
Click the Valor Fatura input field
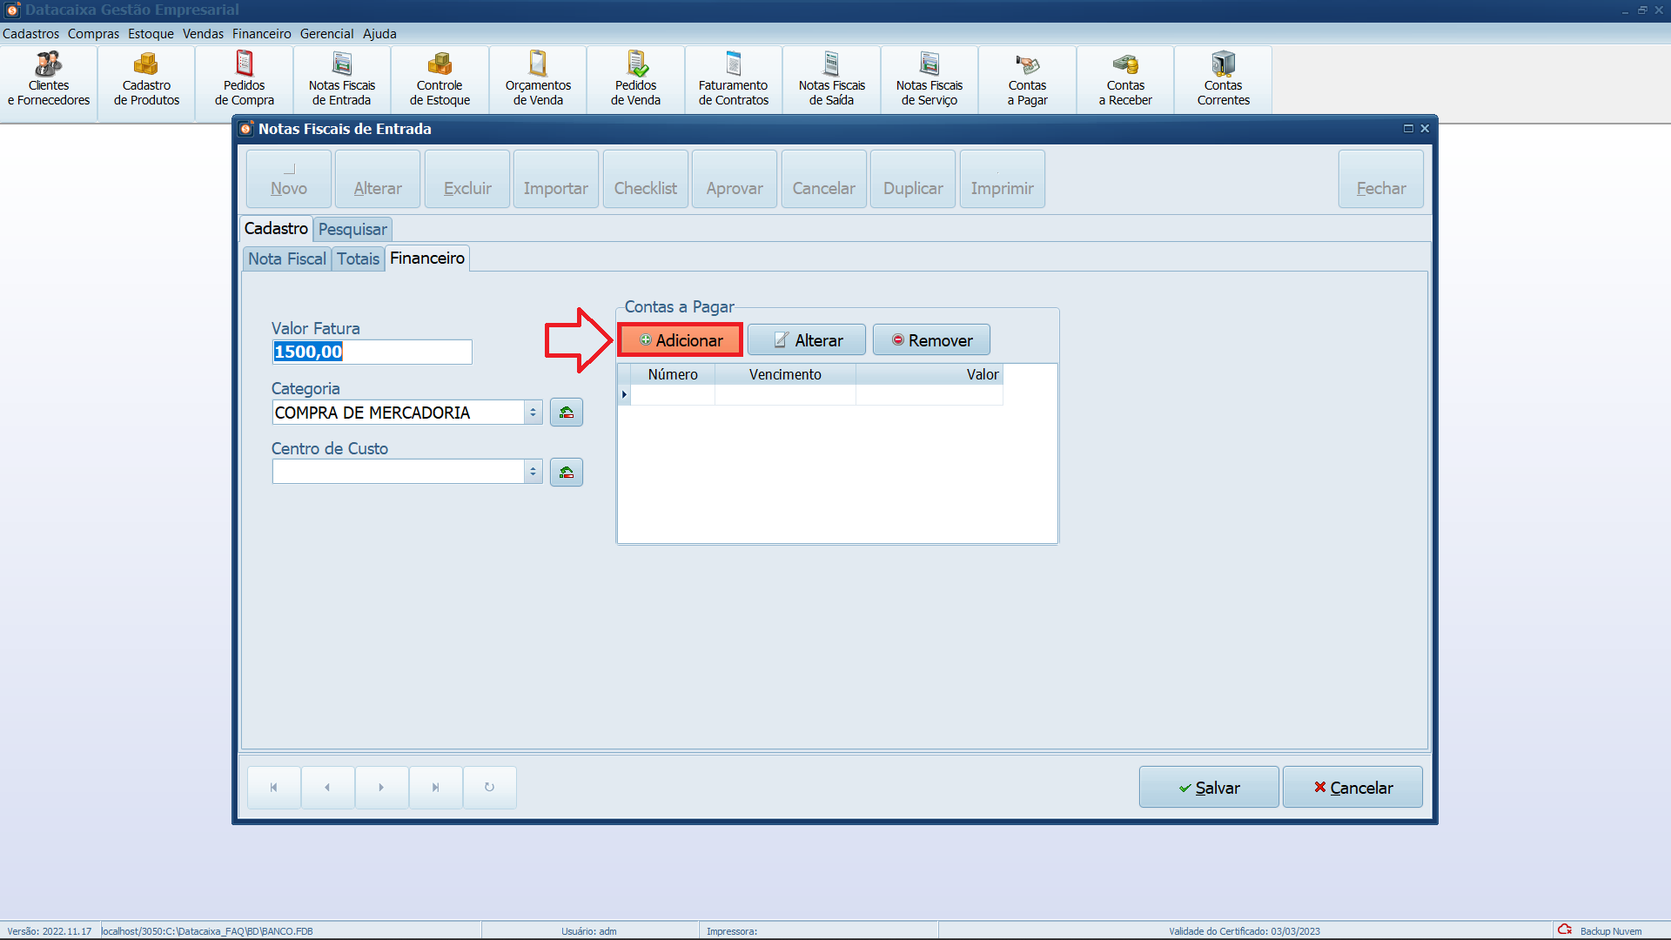click(372, 352)
